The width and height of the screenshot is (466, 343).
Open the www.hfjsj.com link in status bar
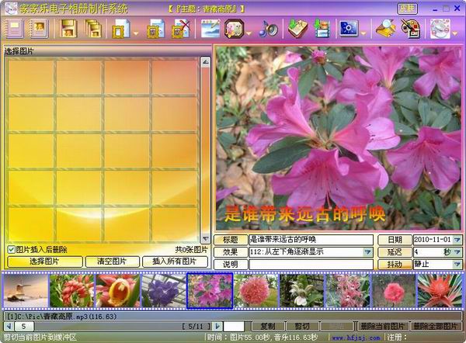point(356,338)
